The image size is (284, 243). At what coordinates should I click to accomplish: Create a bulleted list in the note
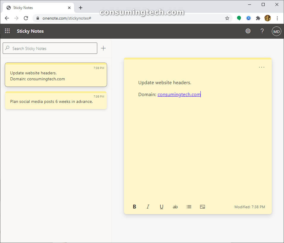coord(189,206)
